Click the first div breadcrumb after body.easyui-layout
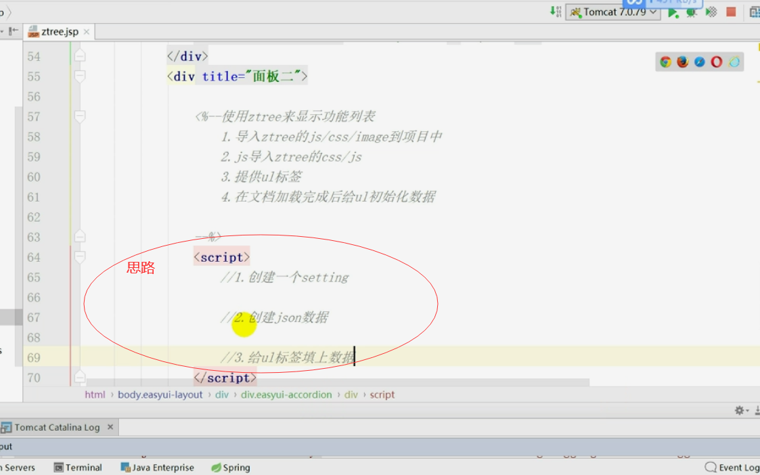760x475 pixels. [x=222, y=394]
